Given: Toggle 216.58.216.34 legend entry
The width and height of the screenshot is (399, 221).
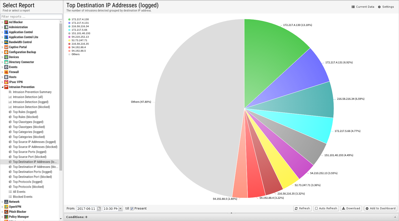Looking at the screenshot, I should [x=79, y=26].
